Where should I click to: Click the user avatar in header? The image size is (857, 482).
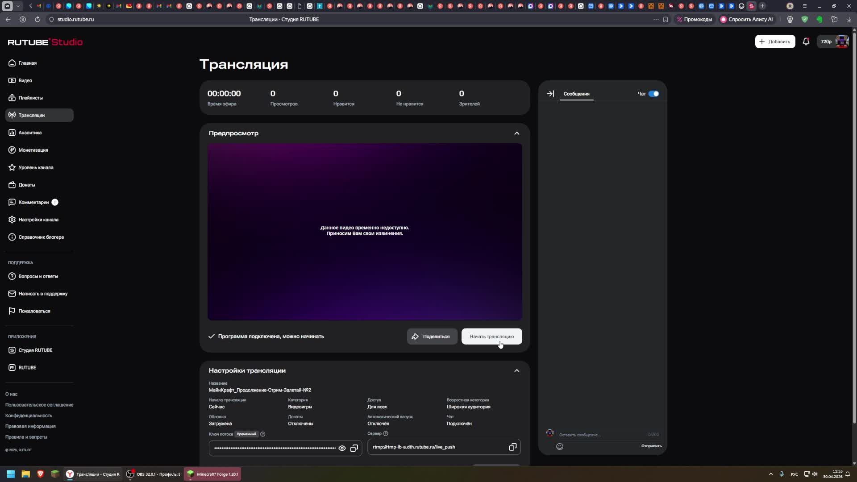841,42
